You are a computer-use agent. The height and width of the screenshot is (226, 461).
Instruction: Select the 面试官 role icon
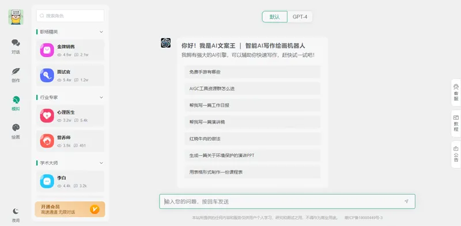(x=47, y=75)
